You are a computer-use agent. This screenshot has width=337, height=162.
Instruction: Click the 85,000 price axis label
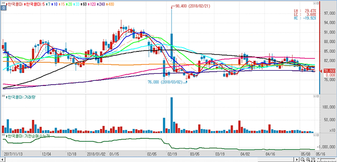tap(329, 51)
